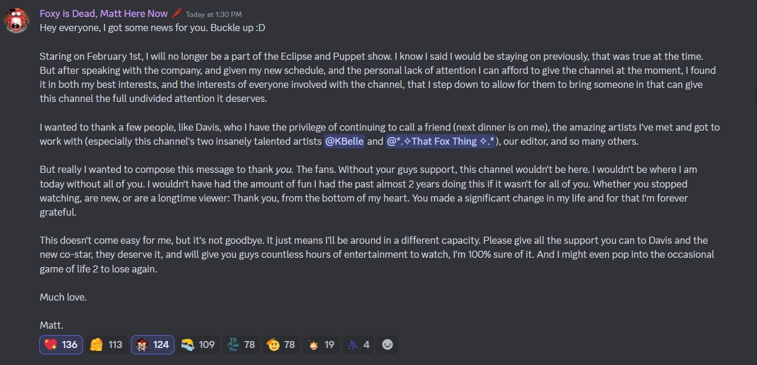Screen dimensions: 757x365
Task: Click the crayon emoji beside the username
Action: click(x=177, y=13)
